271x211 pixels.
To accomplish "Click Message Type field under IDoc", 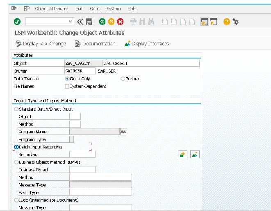I will click(x=100, y=207).
